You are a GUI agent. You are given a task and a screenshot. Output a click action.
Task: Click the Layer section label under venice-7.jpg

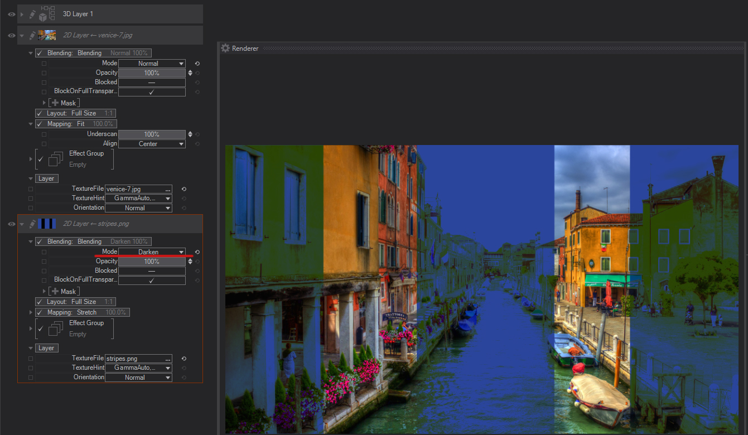tap(46, 178)
